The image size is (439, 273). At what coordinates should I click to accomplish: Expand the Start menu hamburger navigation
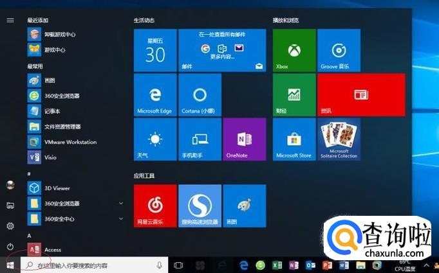coord(10,20)
